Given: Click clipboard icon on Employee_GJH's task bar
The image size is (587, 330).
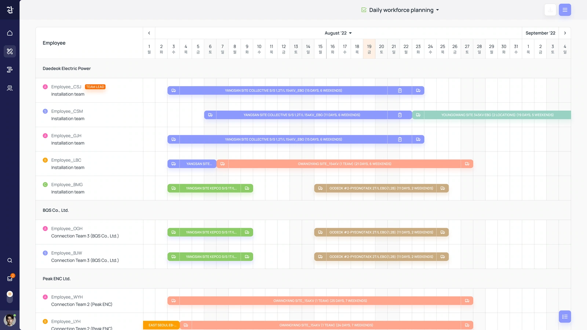Looking at the screenshot, I should [400, 139].
